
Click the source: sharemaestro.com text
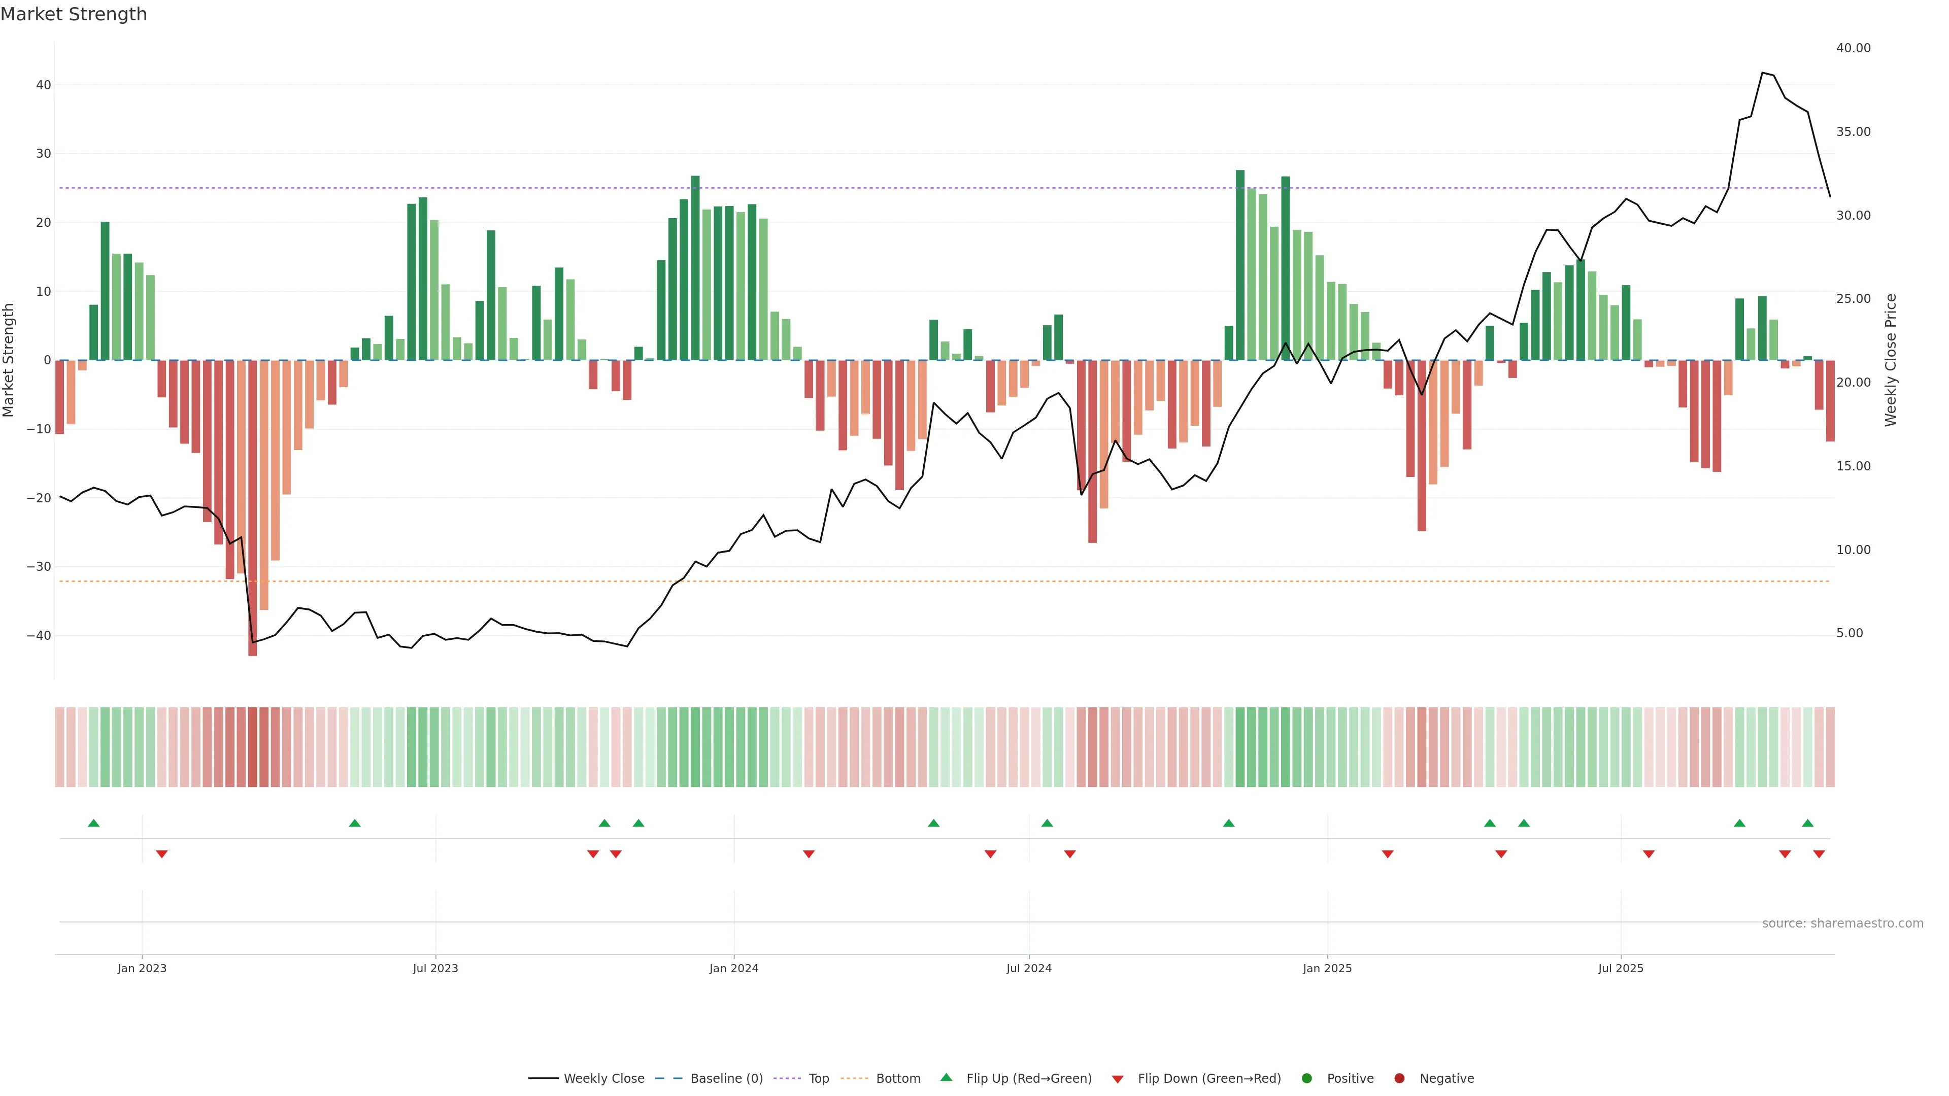(x=1842, y=923)
